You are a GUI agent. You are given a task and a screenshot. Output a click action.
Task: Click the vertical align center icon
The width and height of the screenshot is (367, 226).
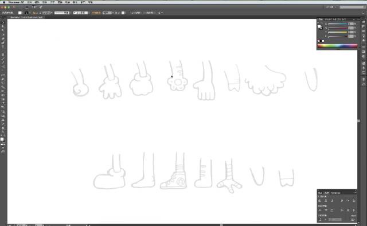tap(348, 201)
